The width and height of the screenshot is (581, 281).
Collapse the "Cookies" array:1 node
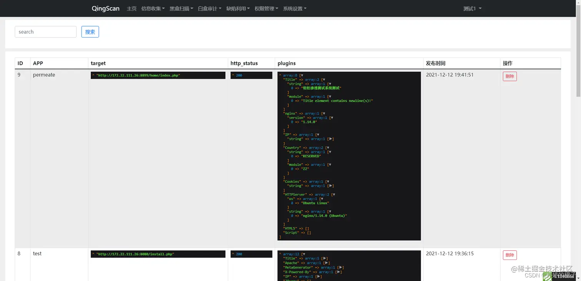click(x=327, y=182)
